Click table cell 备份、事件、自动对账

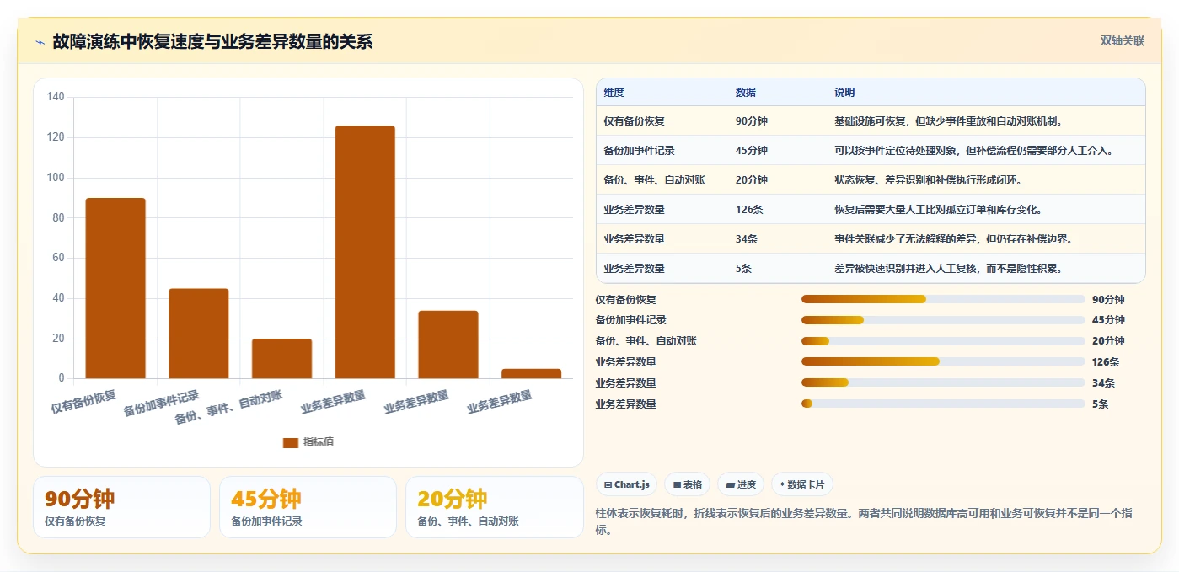tap(654, 180)
